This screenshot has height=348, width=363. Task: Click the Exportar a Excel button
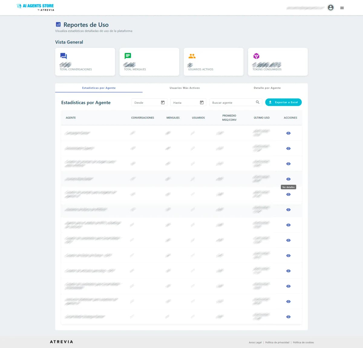click(283, 102)
